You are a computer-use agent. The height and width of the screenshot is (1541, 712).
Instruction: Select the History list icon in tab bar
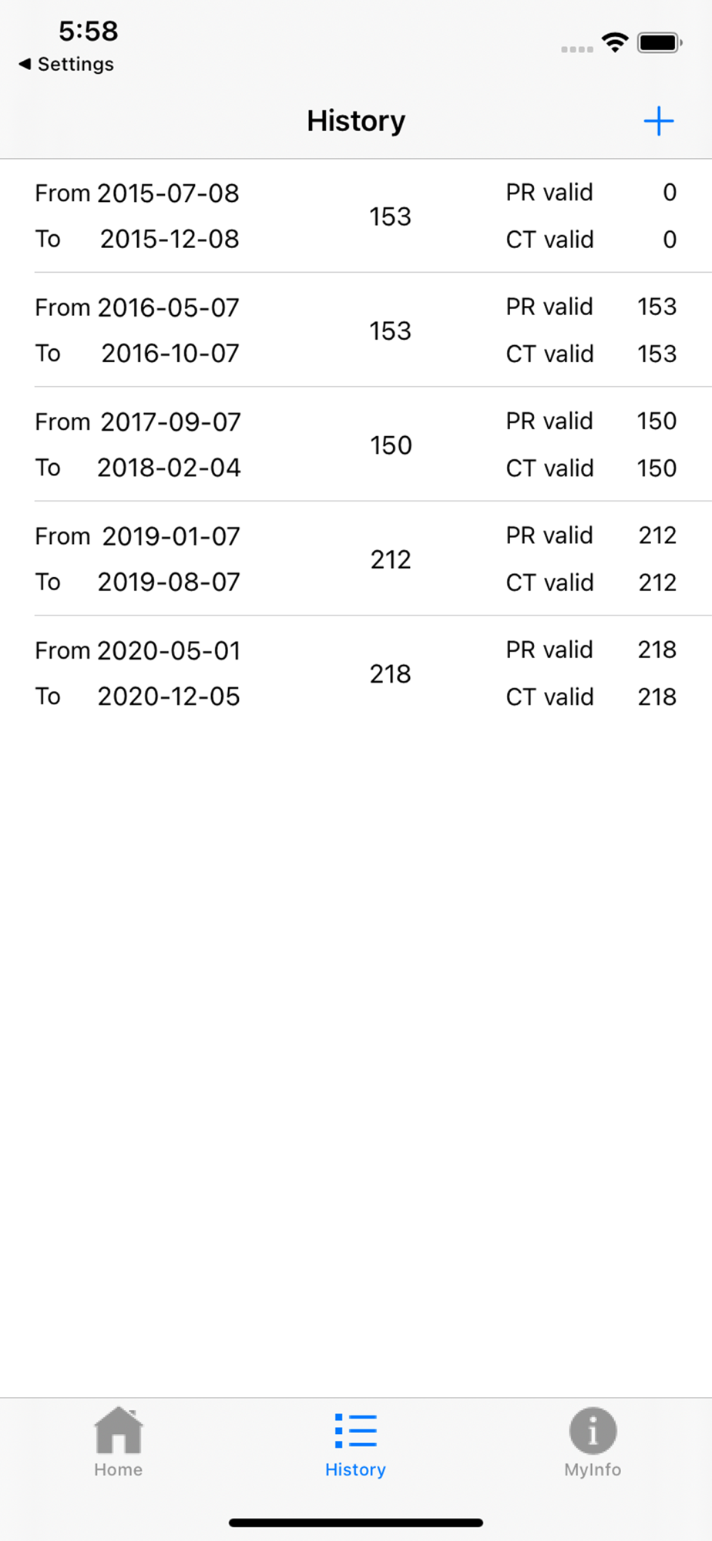[355, 1430]
